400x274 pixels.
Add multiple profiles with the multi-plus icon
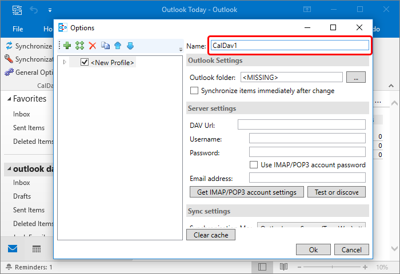[x=79, y=46]
